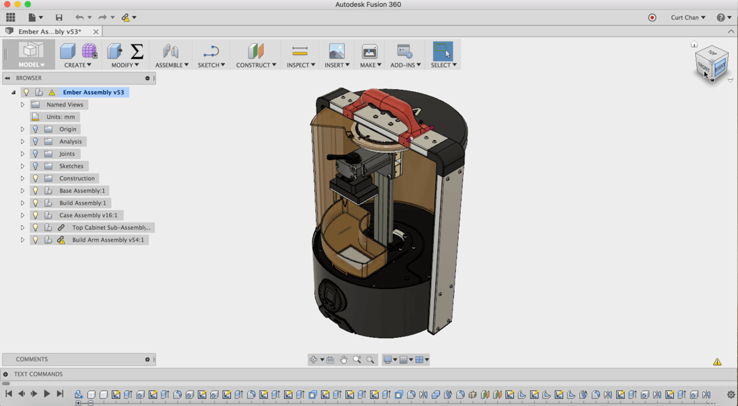Select the Pan hand tool in navigation bar
738x406 pixels.
(343, 359)
